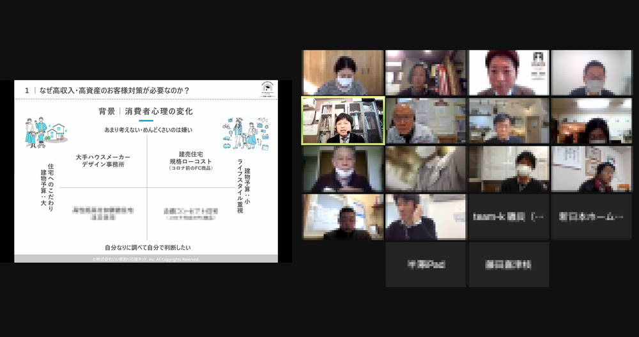Screen dimensions: 639x337
Task: Click the company logo on the slide
Action: click(268, 89)
